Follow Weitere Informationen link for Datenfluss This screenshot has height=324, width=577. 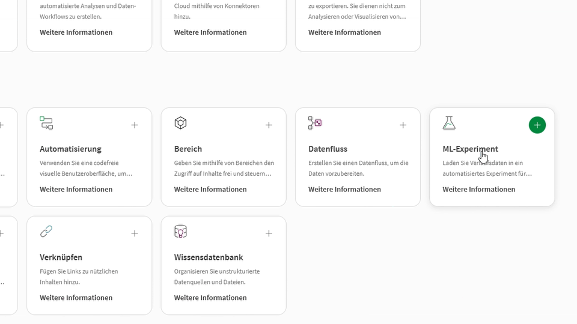(344, 190)
